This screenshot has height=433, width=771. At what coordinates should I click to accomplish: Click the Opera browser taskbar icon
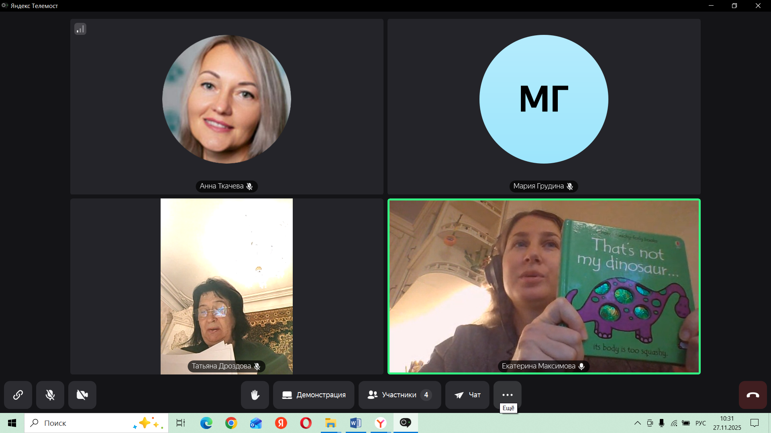306,423
